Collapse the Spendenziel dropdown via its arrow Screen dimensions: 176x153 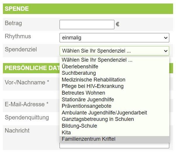pos(166,51)
